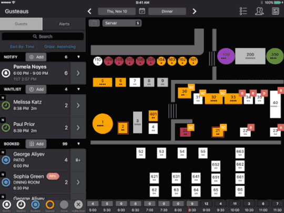Open Sophia Green details chevron

pos(78,182)
